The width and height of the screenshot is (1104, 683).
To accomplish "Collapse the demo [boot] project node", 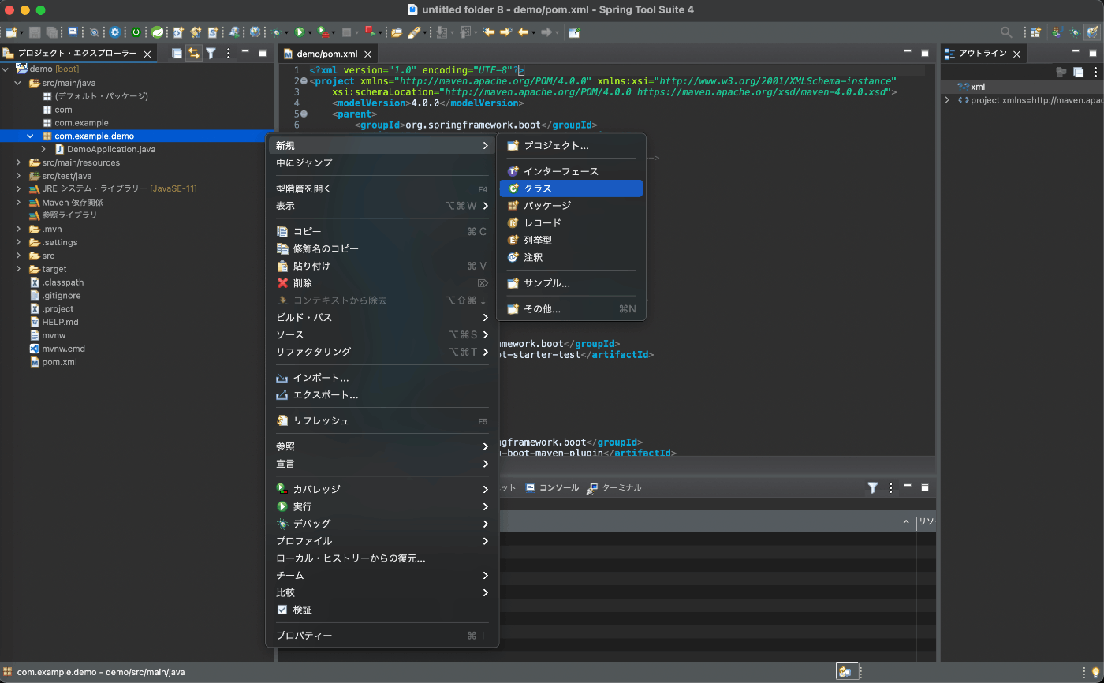I will pos(6,69).
